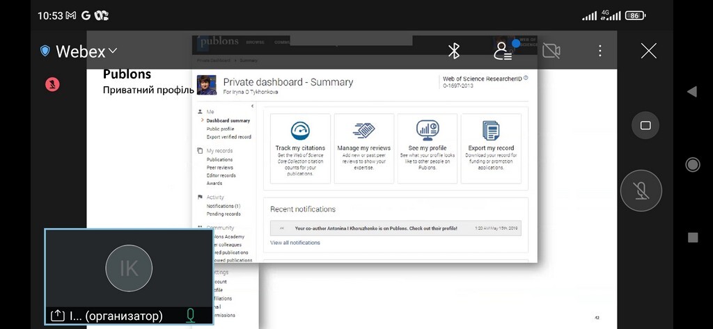Tap the Webex shield security icon

click(x=45, y=51)
